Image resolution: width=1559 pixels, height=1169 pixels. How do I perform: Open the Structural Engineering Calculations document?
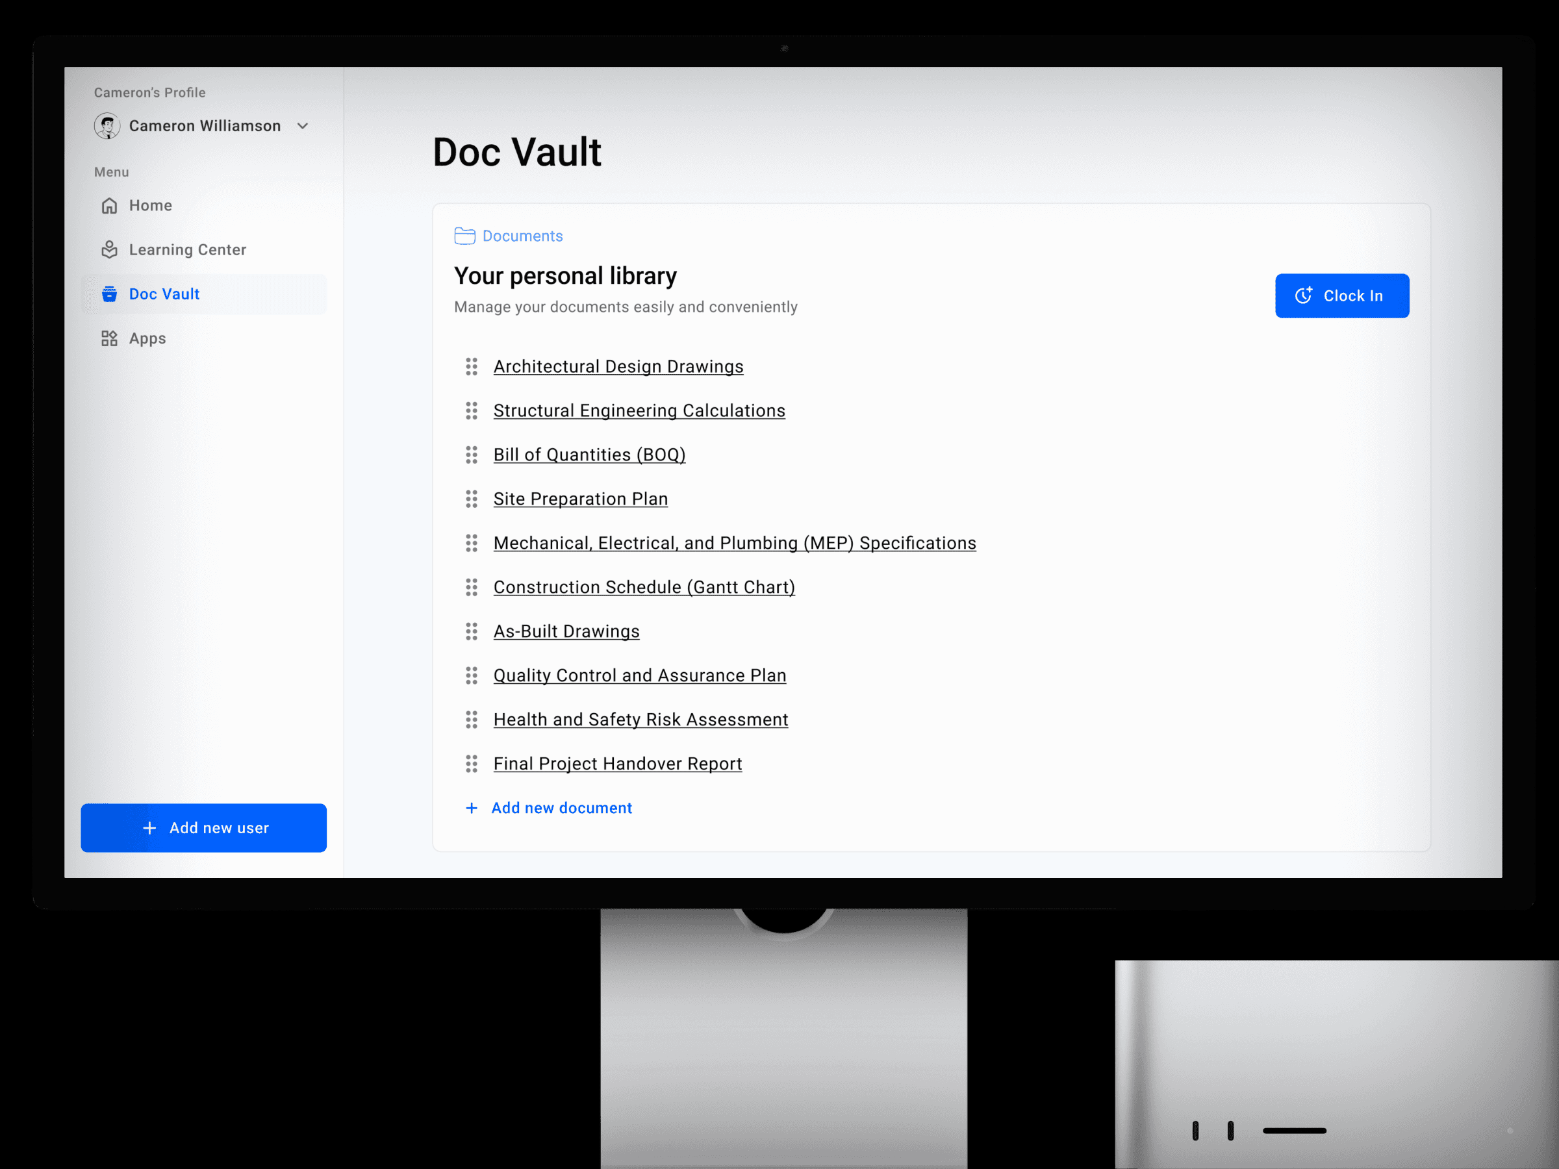(x=639, y=410)
